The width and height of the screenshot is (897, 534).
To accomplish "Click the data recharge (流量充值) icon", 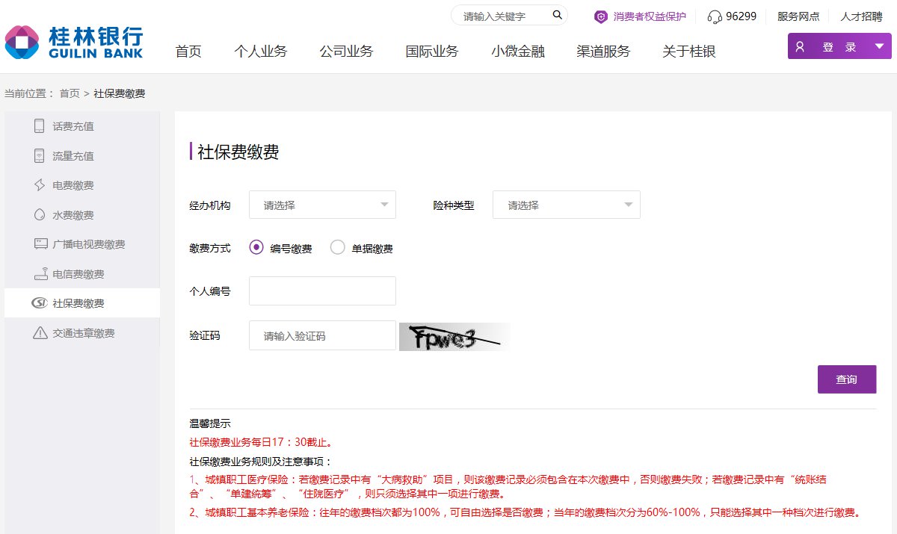I will tap(40, 155).
